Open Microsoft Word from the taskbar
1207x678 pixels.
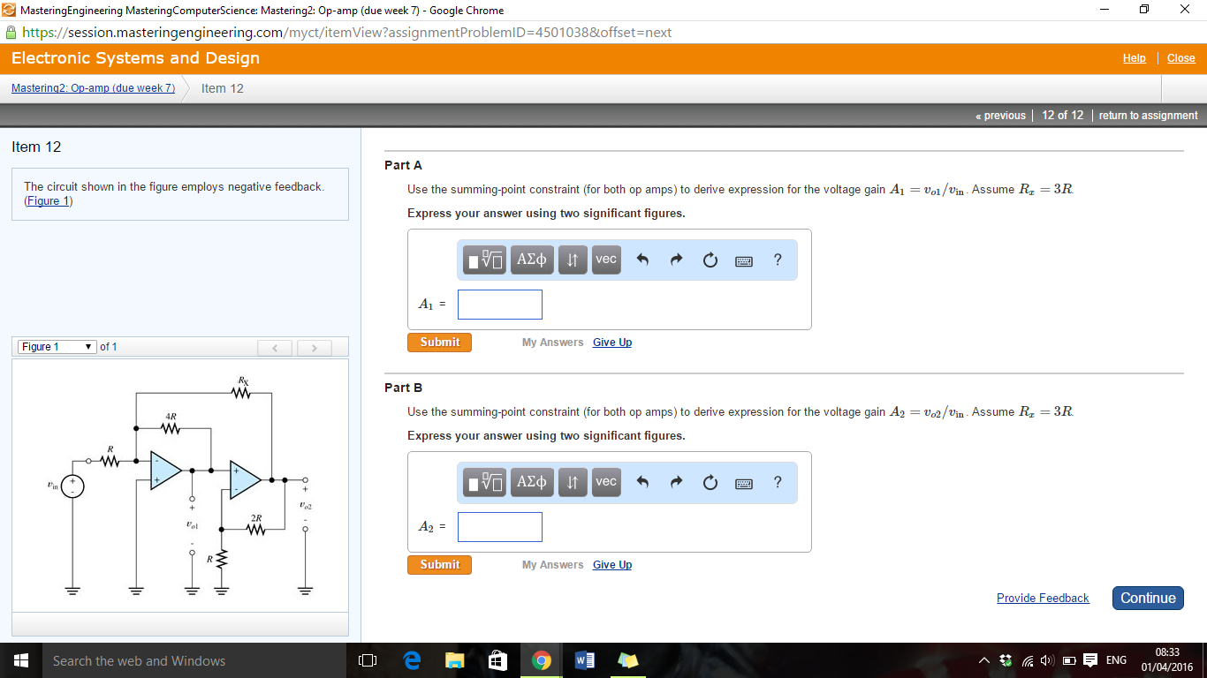click(x=584, y=659)
